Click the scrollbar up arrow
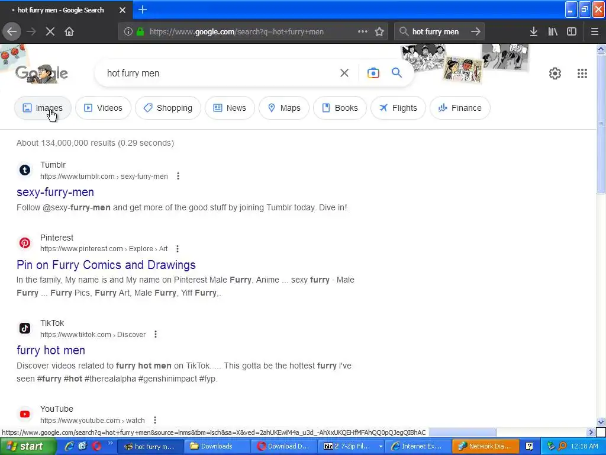The height and width of the screenshot is (455, 606). point(601,49)
